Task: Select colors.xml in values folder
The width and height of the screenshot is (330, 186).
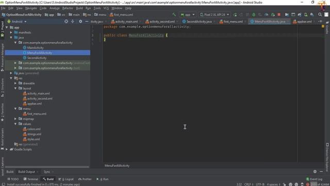Action: [x=34, y=129]
